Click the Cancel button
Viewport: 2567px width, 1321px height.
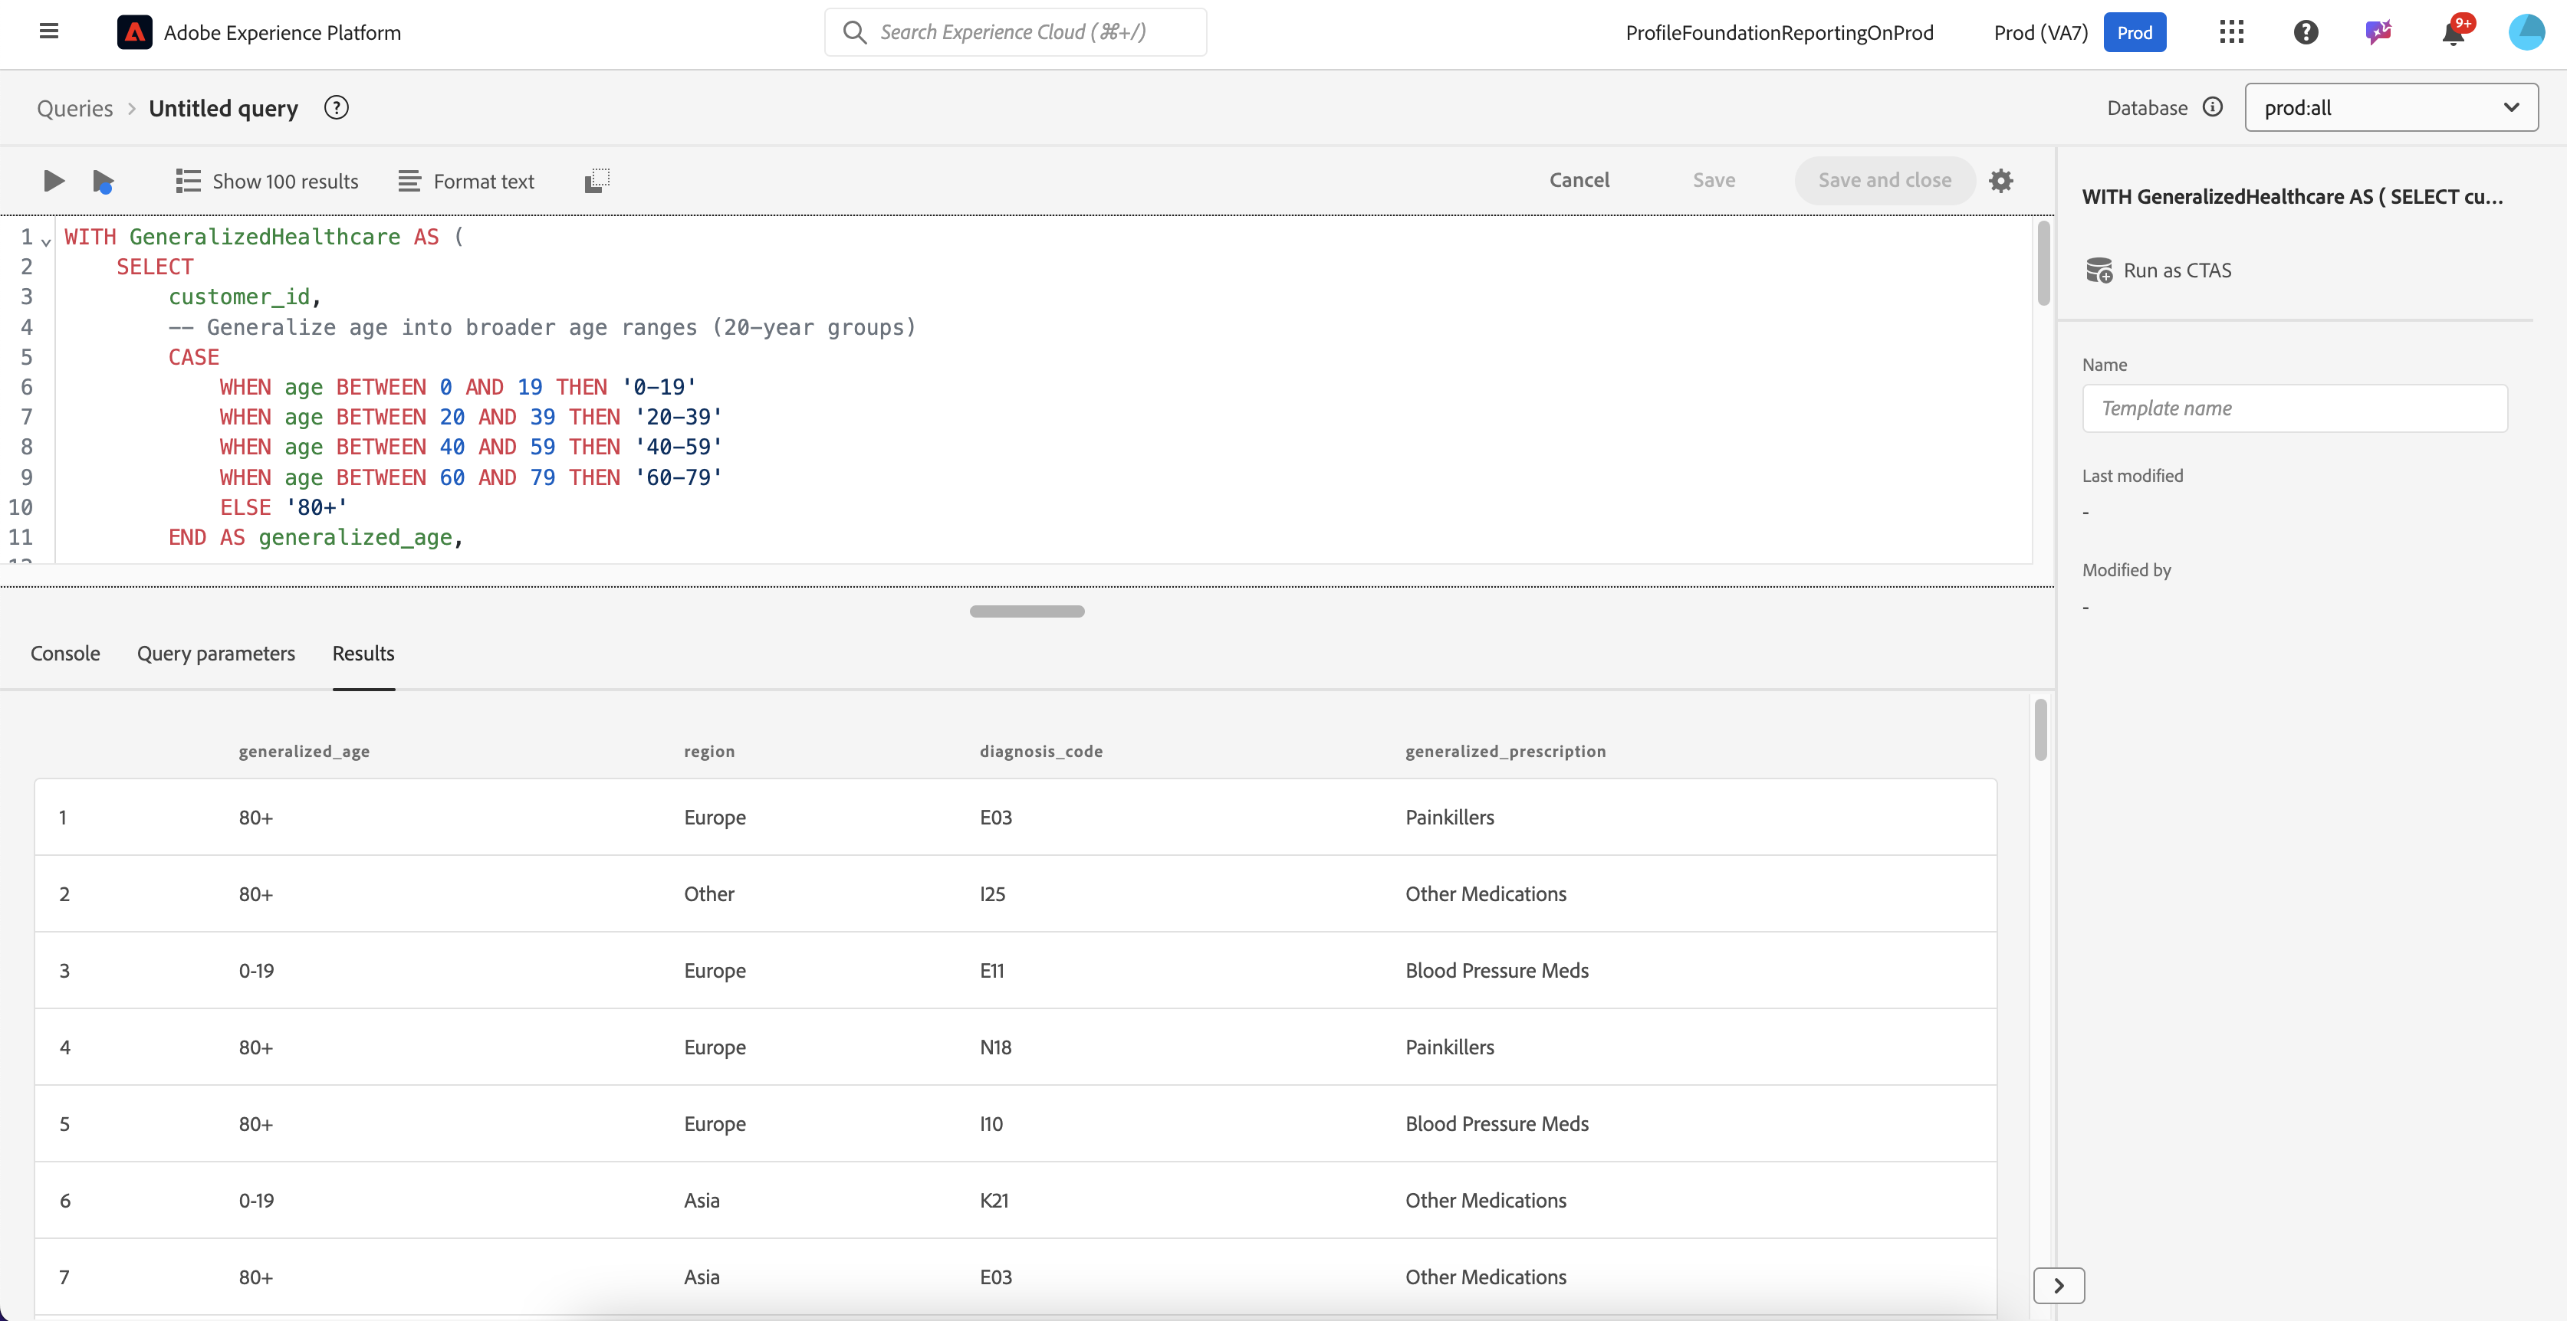point(1579,179)
